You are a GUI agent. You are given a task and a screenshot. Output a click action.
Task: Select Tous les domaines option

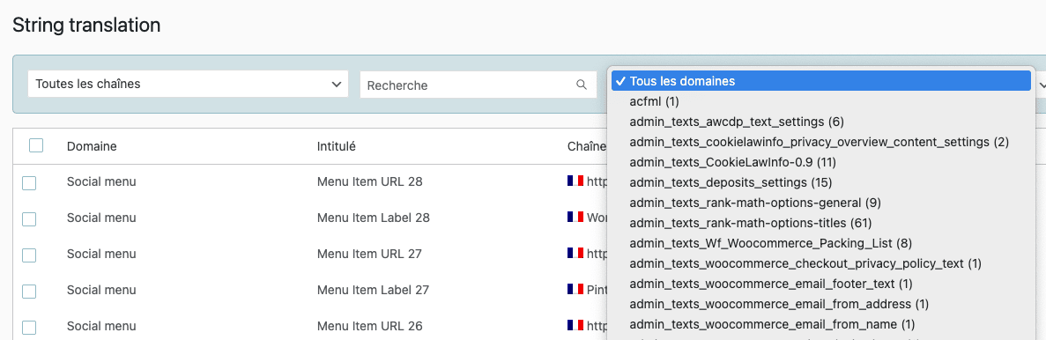820,81
